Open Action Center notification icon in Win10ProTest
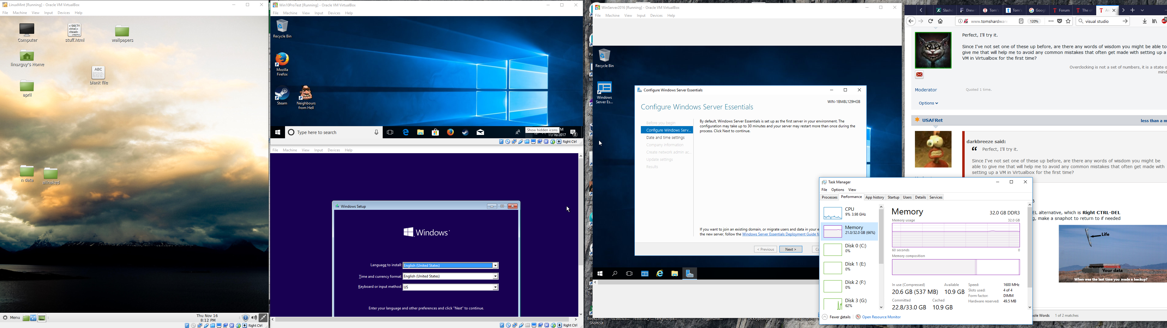 pyautogui.click(x=573, y=133)
